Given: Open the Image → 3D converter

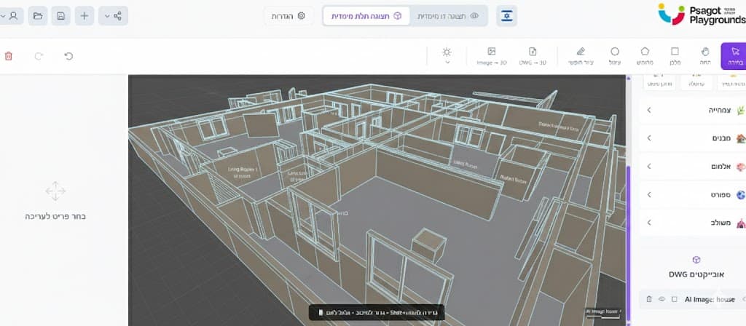Looking at the screenshot, I should (492, 56).
